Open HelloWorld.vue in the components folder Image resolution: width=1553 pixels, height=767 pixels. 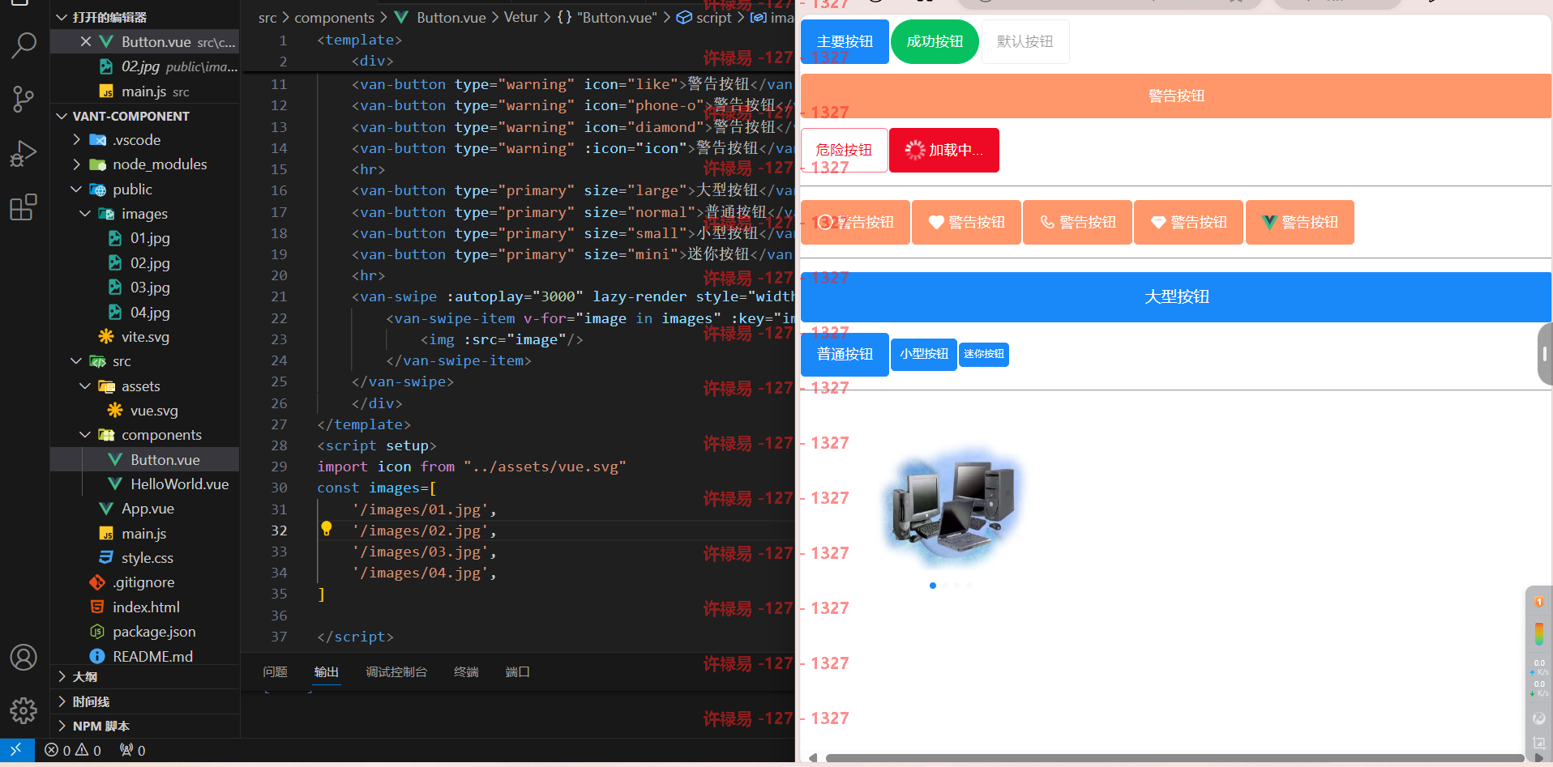click(179, 484)
